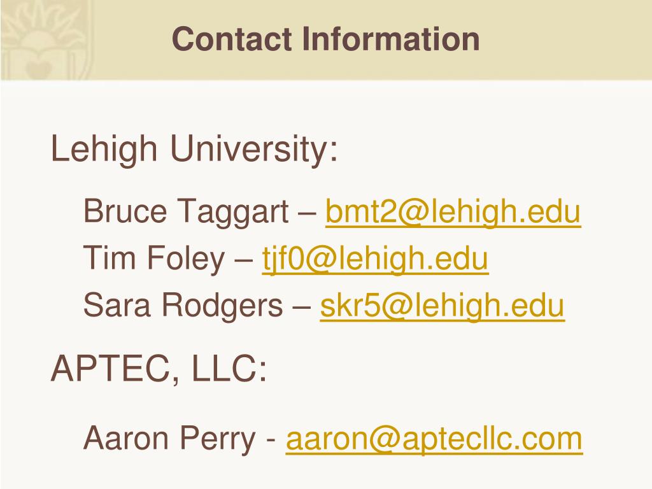Click the faded crest logo in header
The height and width of the screenshot is (489, 652).
(45, 40)
